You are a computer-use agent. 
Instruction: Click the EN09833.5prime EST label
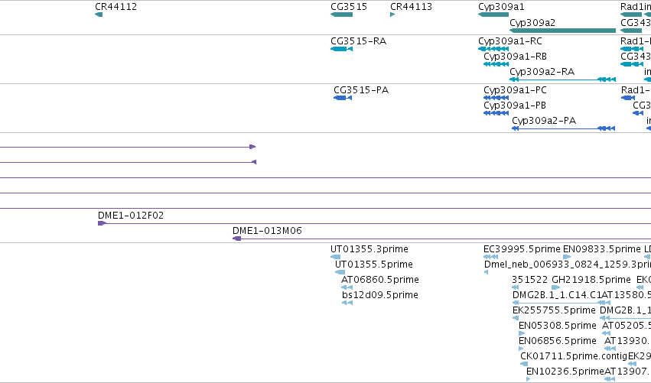601,249
